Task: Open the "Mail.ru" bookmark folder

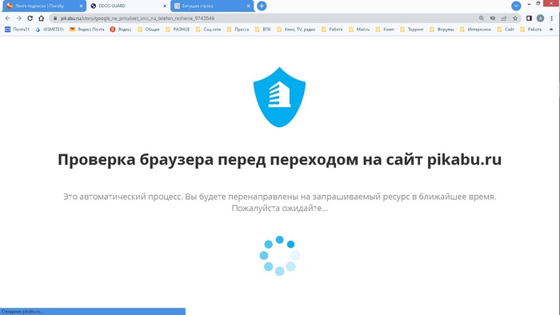Action: (x=359, y=30)
